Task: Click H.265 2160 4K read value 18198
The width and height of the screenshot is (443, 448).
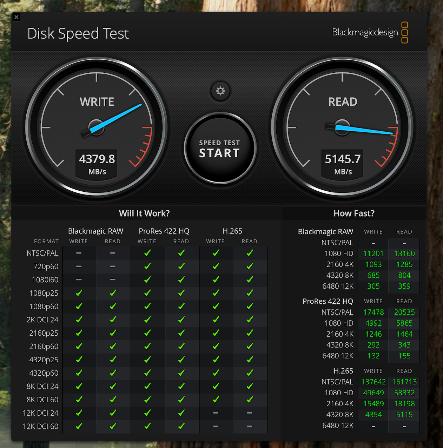Action: coord(404,403)
